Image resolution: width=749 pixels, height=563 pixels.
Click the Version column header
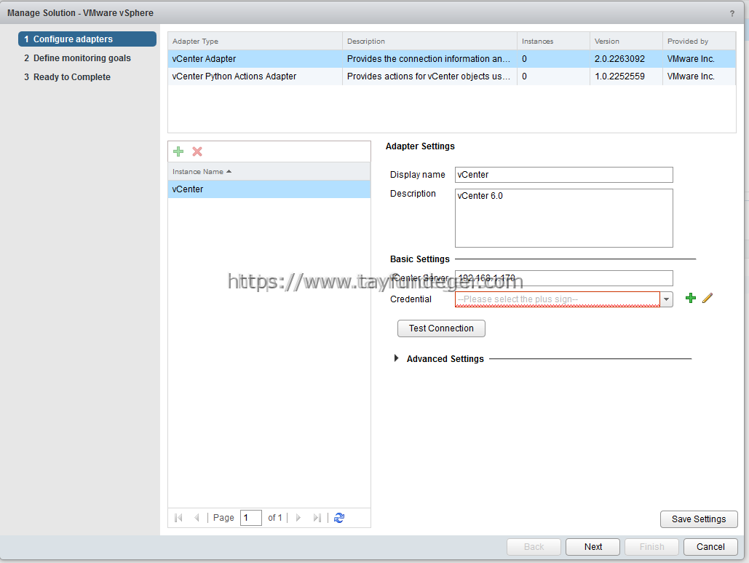pyautogui.click(x=626, y=41)
